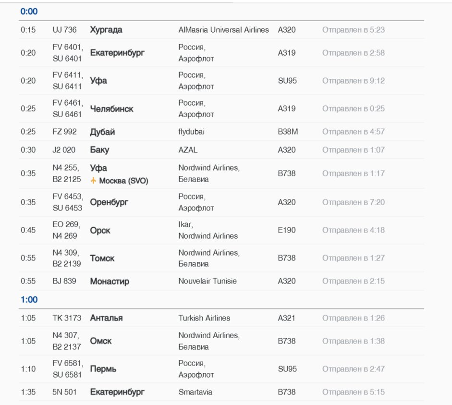Open the Омск flight details

click(x=101, y=341)
